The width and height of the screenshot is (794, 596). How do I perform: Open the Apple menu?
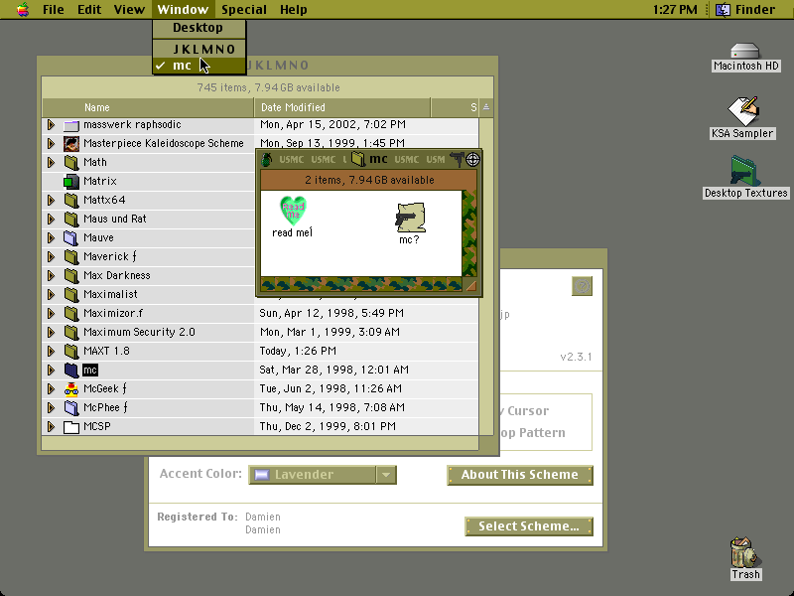pyautogui.click(x=22, y=10)
